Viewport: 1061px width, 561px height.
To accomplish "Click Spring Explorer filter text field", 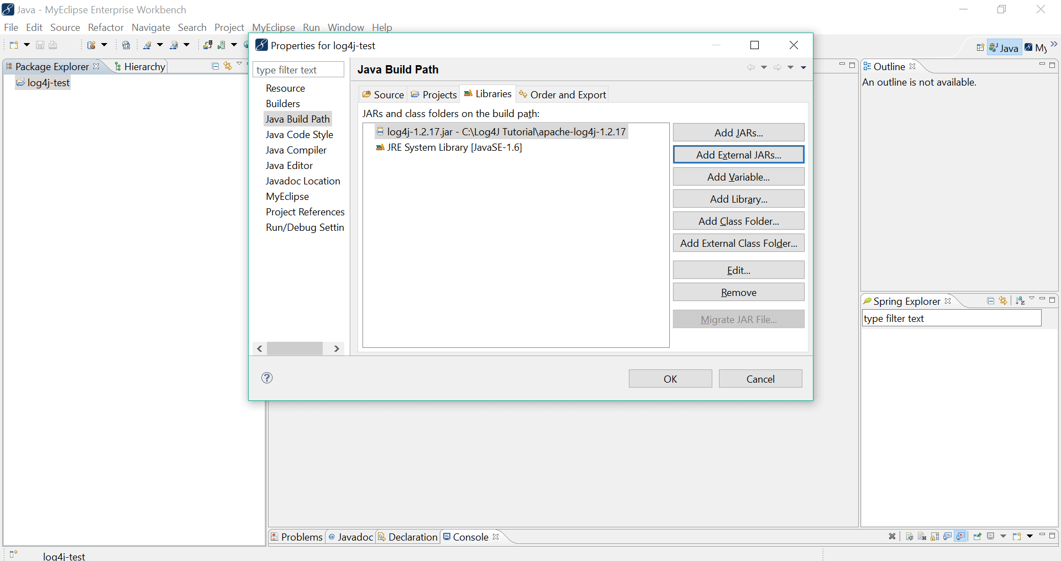I will 952,318.
